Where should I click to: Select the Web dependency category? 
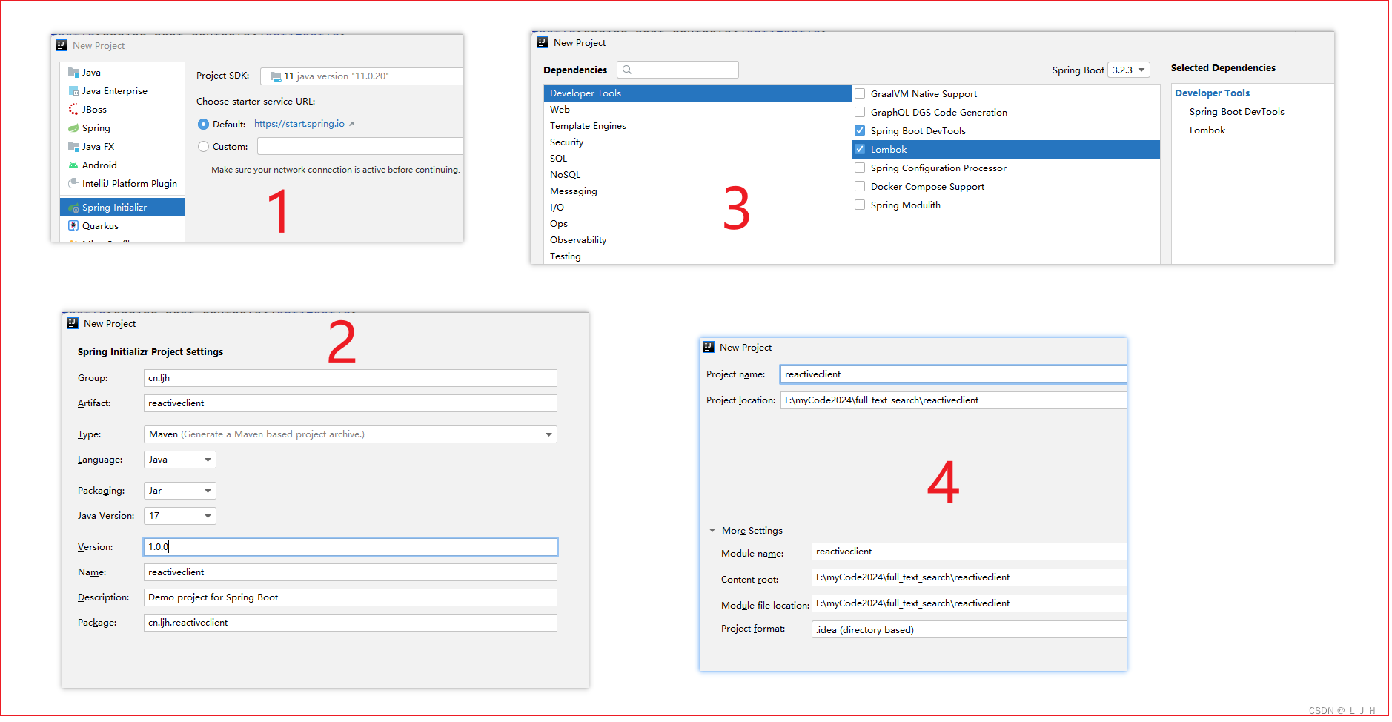697,110
